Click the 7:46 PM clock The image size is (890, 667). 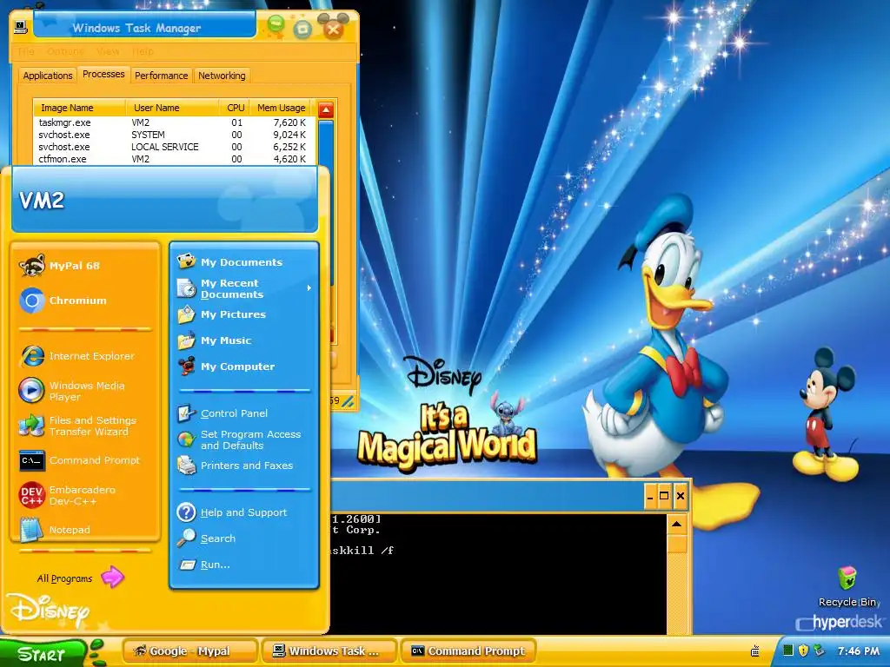(x=858, y=651)
